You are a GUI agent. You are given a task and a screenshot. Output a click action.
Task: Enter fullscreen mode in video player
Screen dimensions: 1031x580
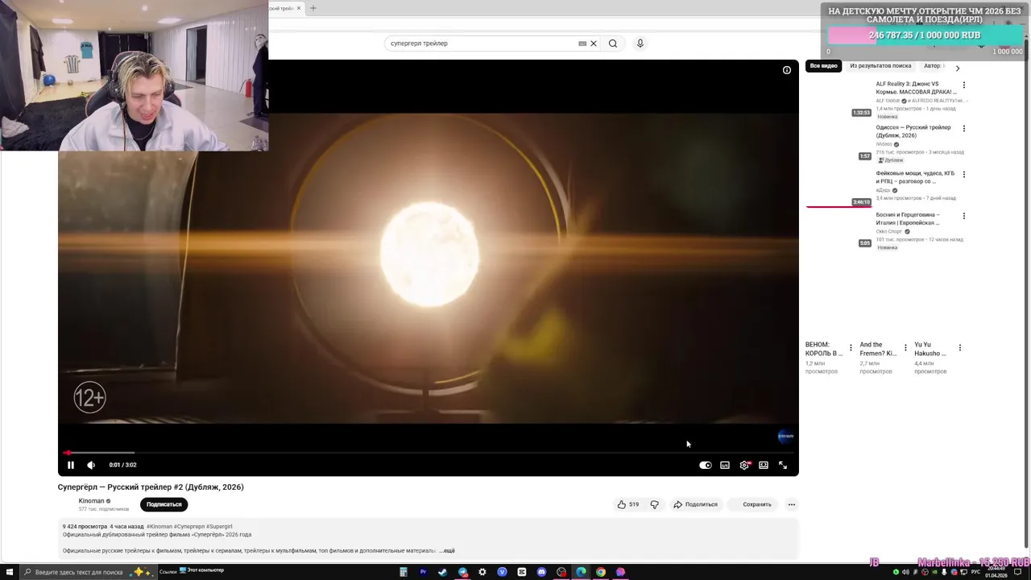tap(783, 465)
